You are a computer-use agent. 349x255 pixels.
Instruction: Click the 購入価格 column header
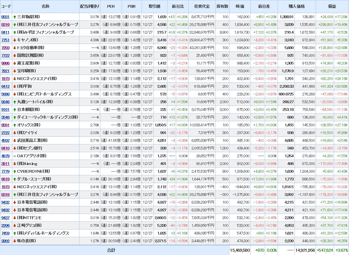point(297,6)
